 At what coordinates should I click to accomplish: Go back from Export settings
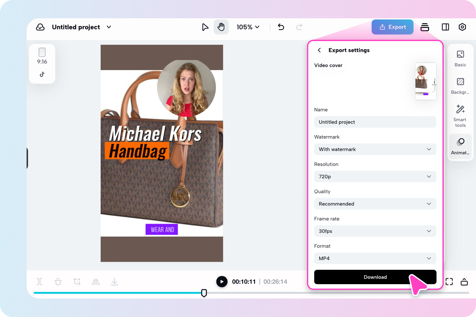point(319,50)
